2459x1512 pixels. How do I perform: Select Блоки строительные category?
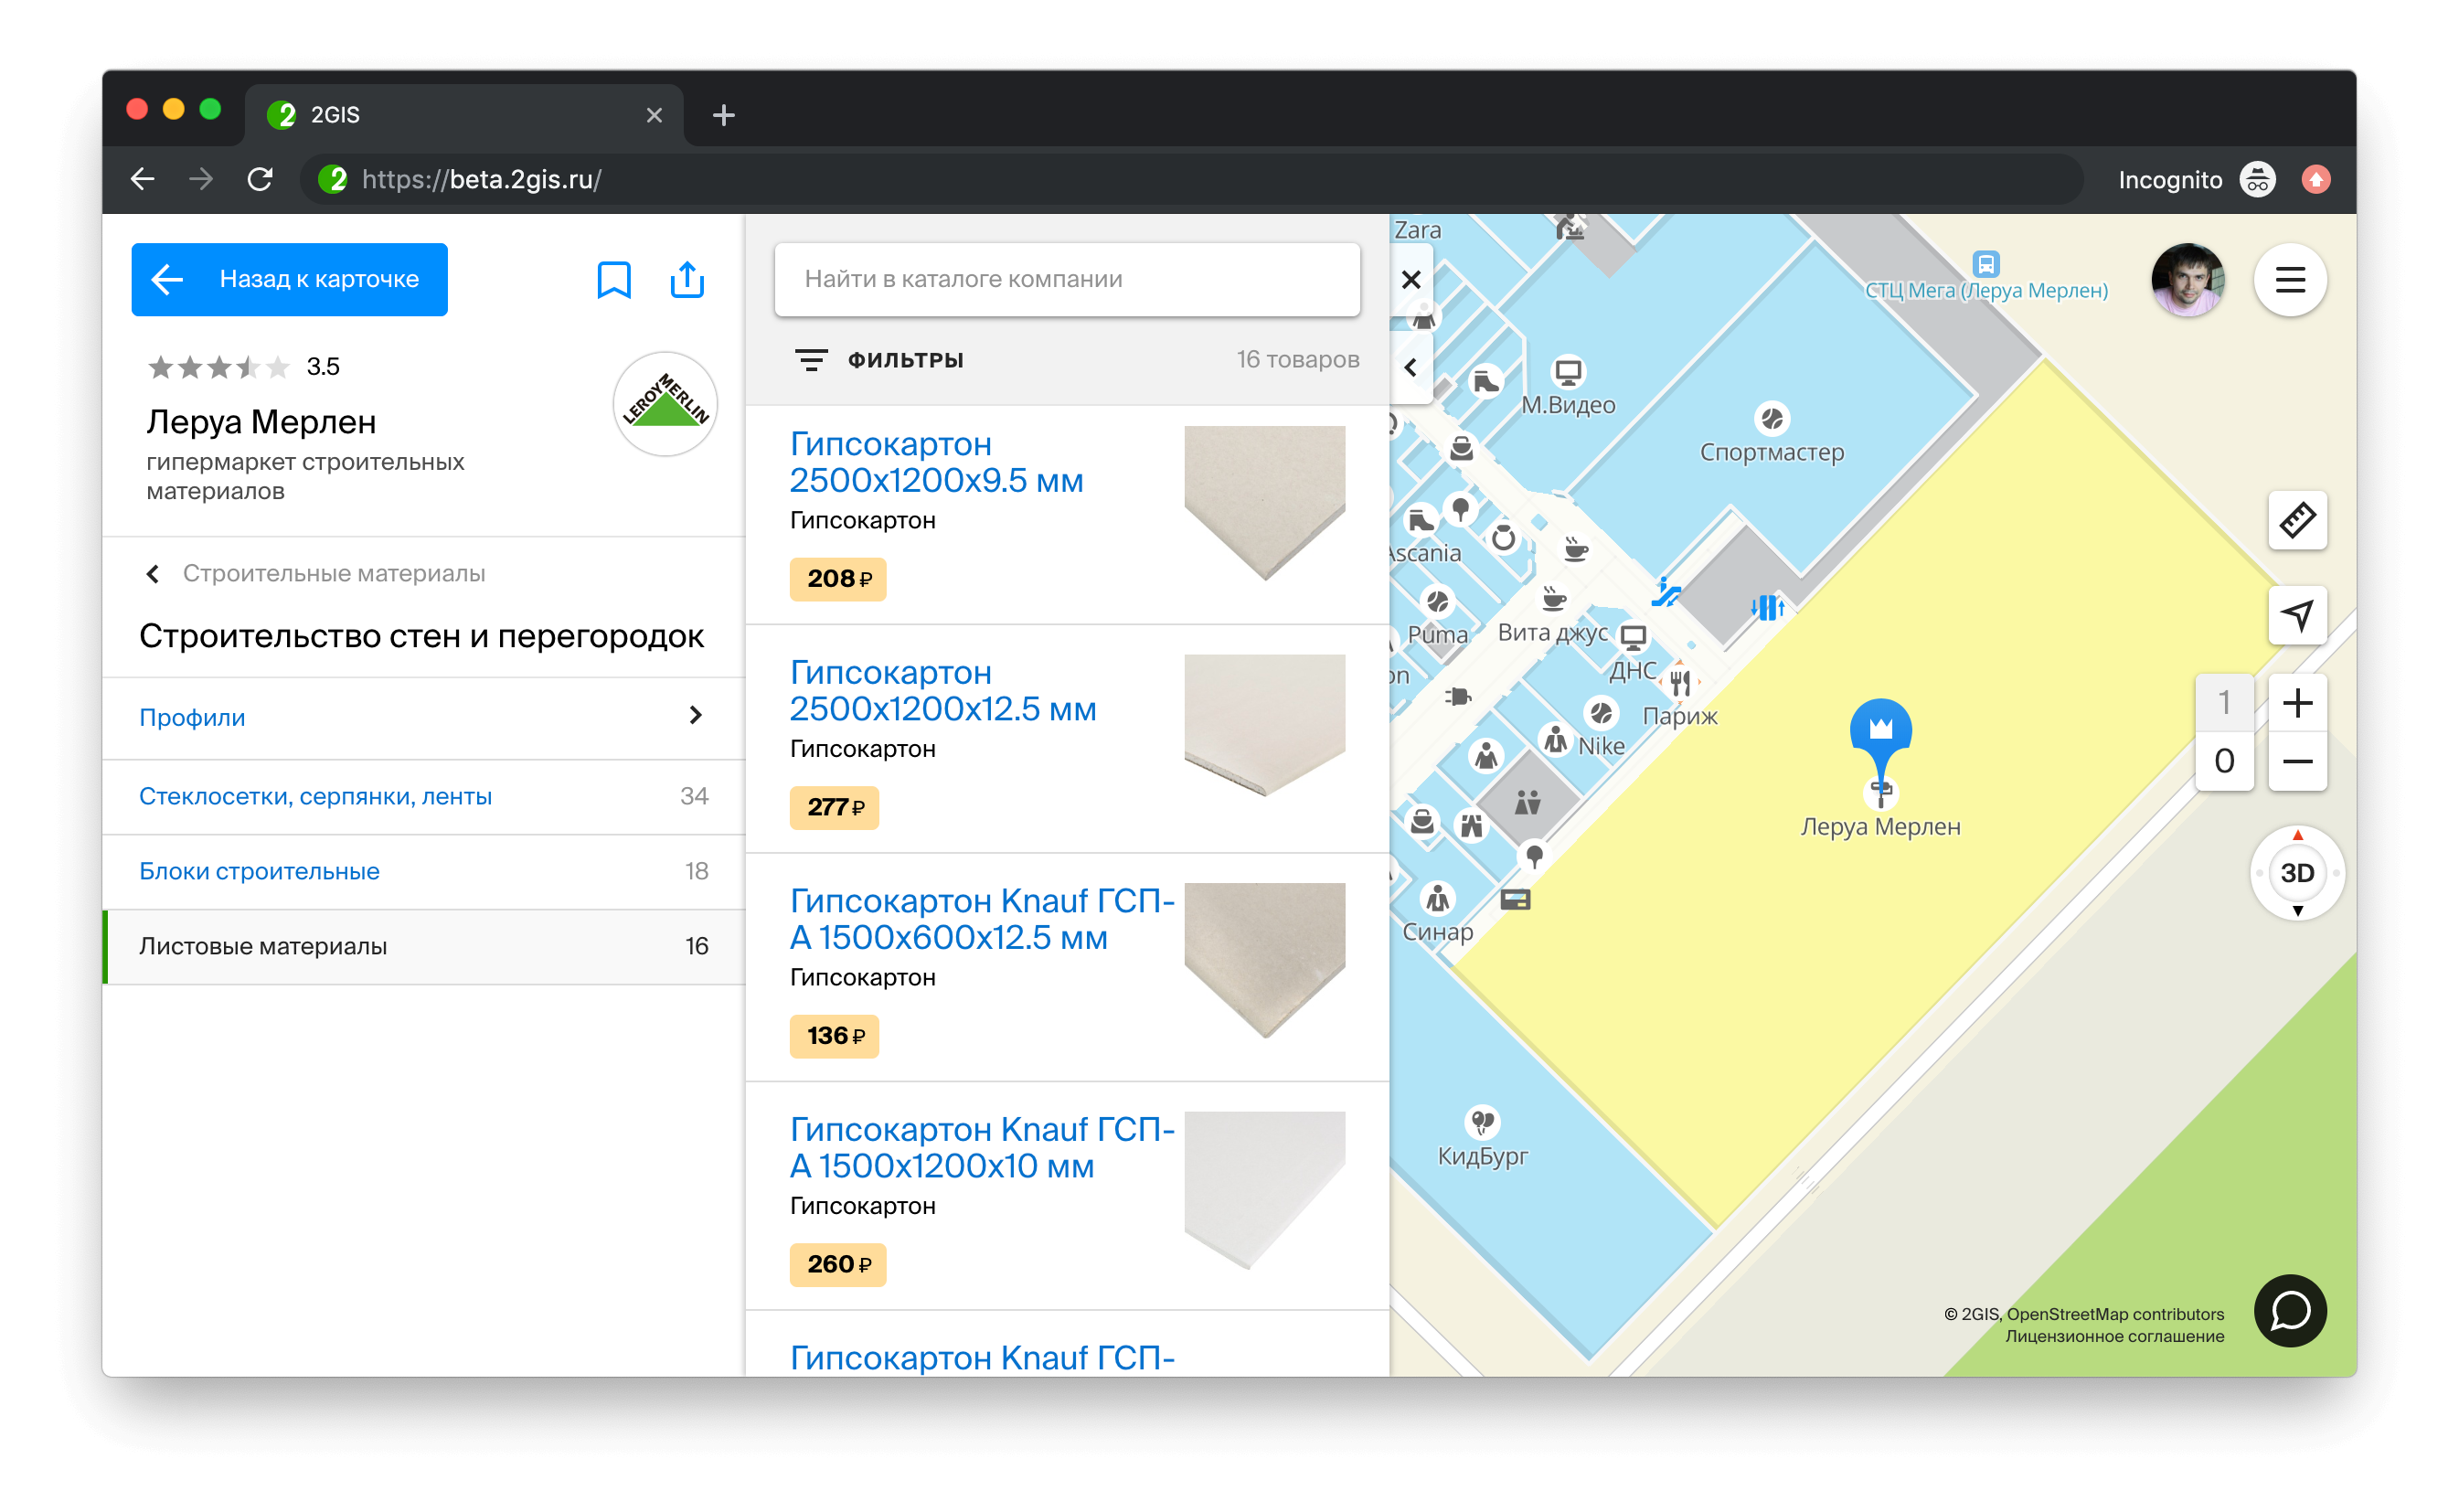pyautogui.click(x=259, y=871)
